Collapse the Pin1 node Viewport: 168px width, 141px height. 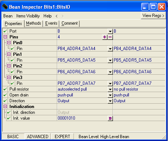[x=9, y=54]
